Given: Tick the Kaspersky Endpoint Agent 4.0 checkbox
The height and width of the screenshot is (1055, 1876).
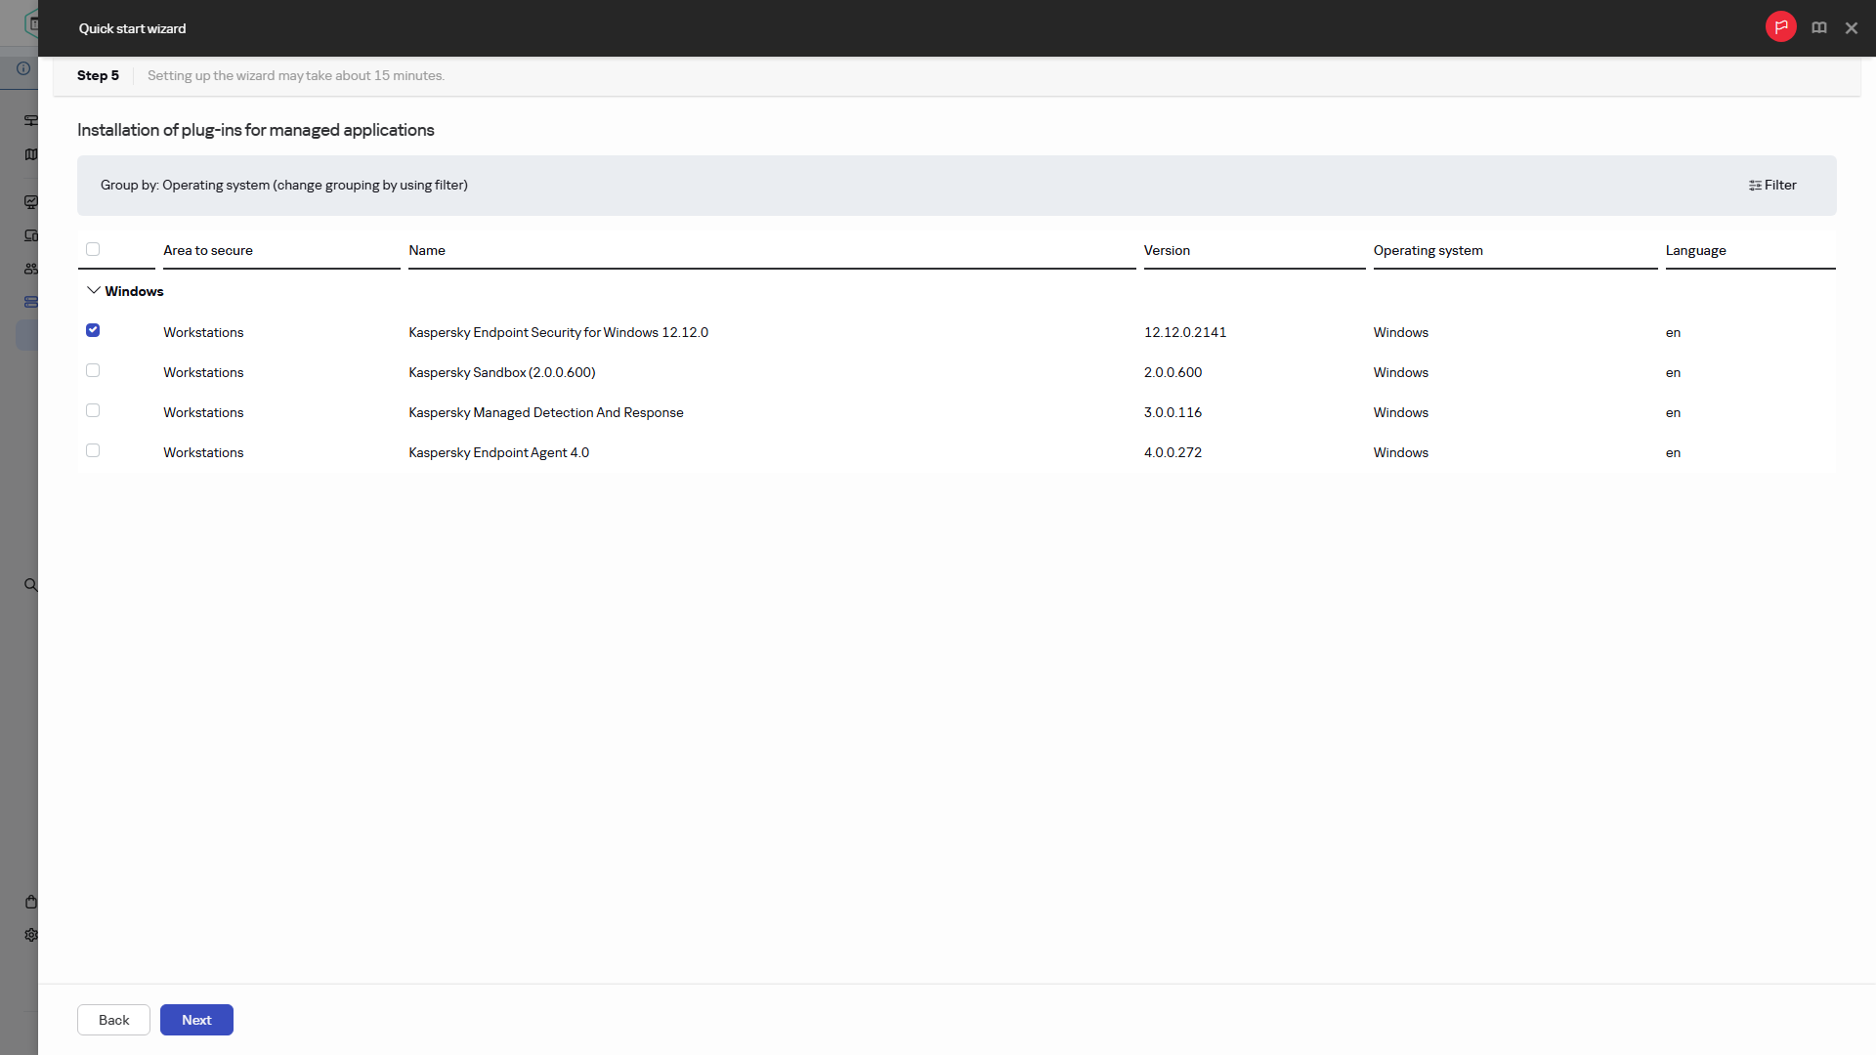Looking at the screenshot, I should coord(93,450).
